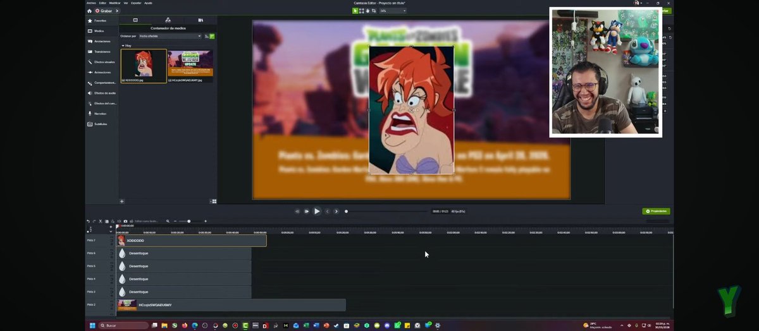Switch to the media bin tab
The width and height of the screenshot is (759, 331).
pos(135,20)
